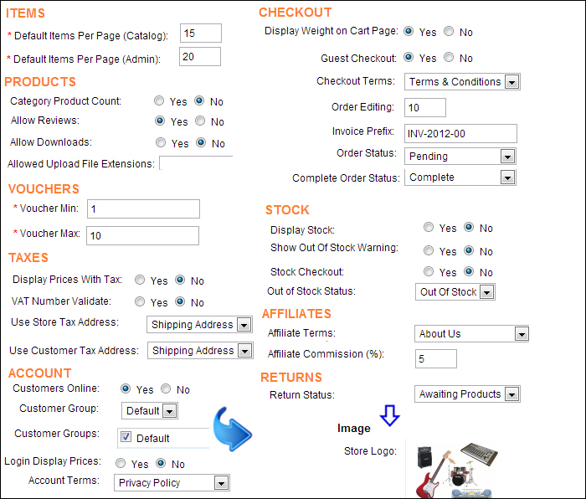The height and width of the screenshot is (499, 586).
Task: Select No for Guest Checkout
Action: [449, 59]
